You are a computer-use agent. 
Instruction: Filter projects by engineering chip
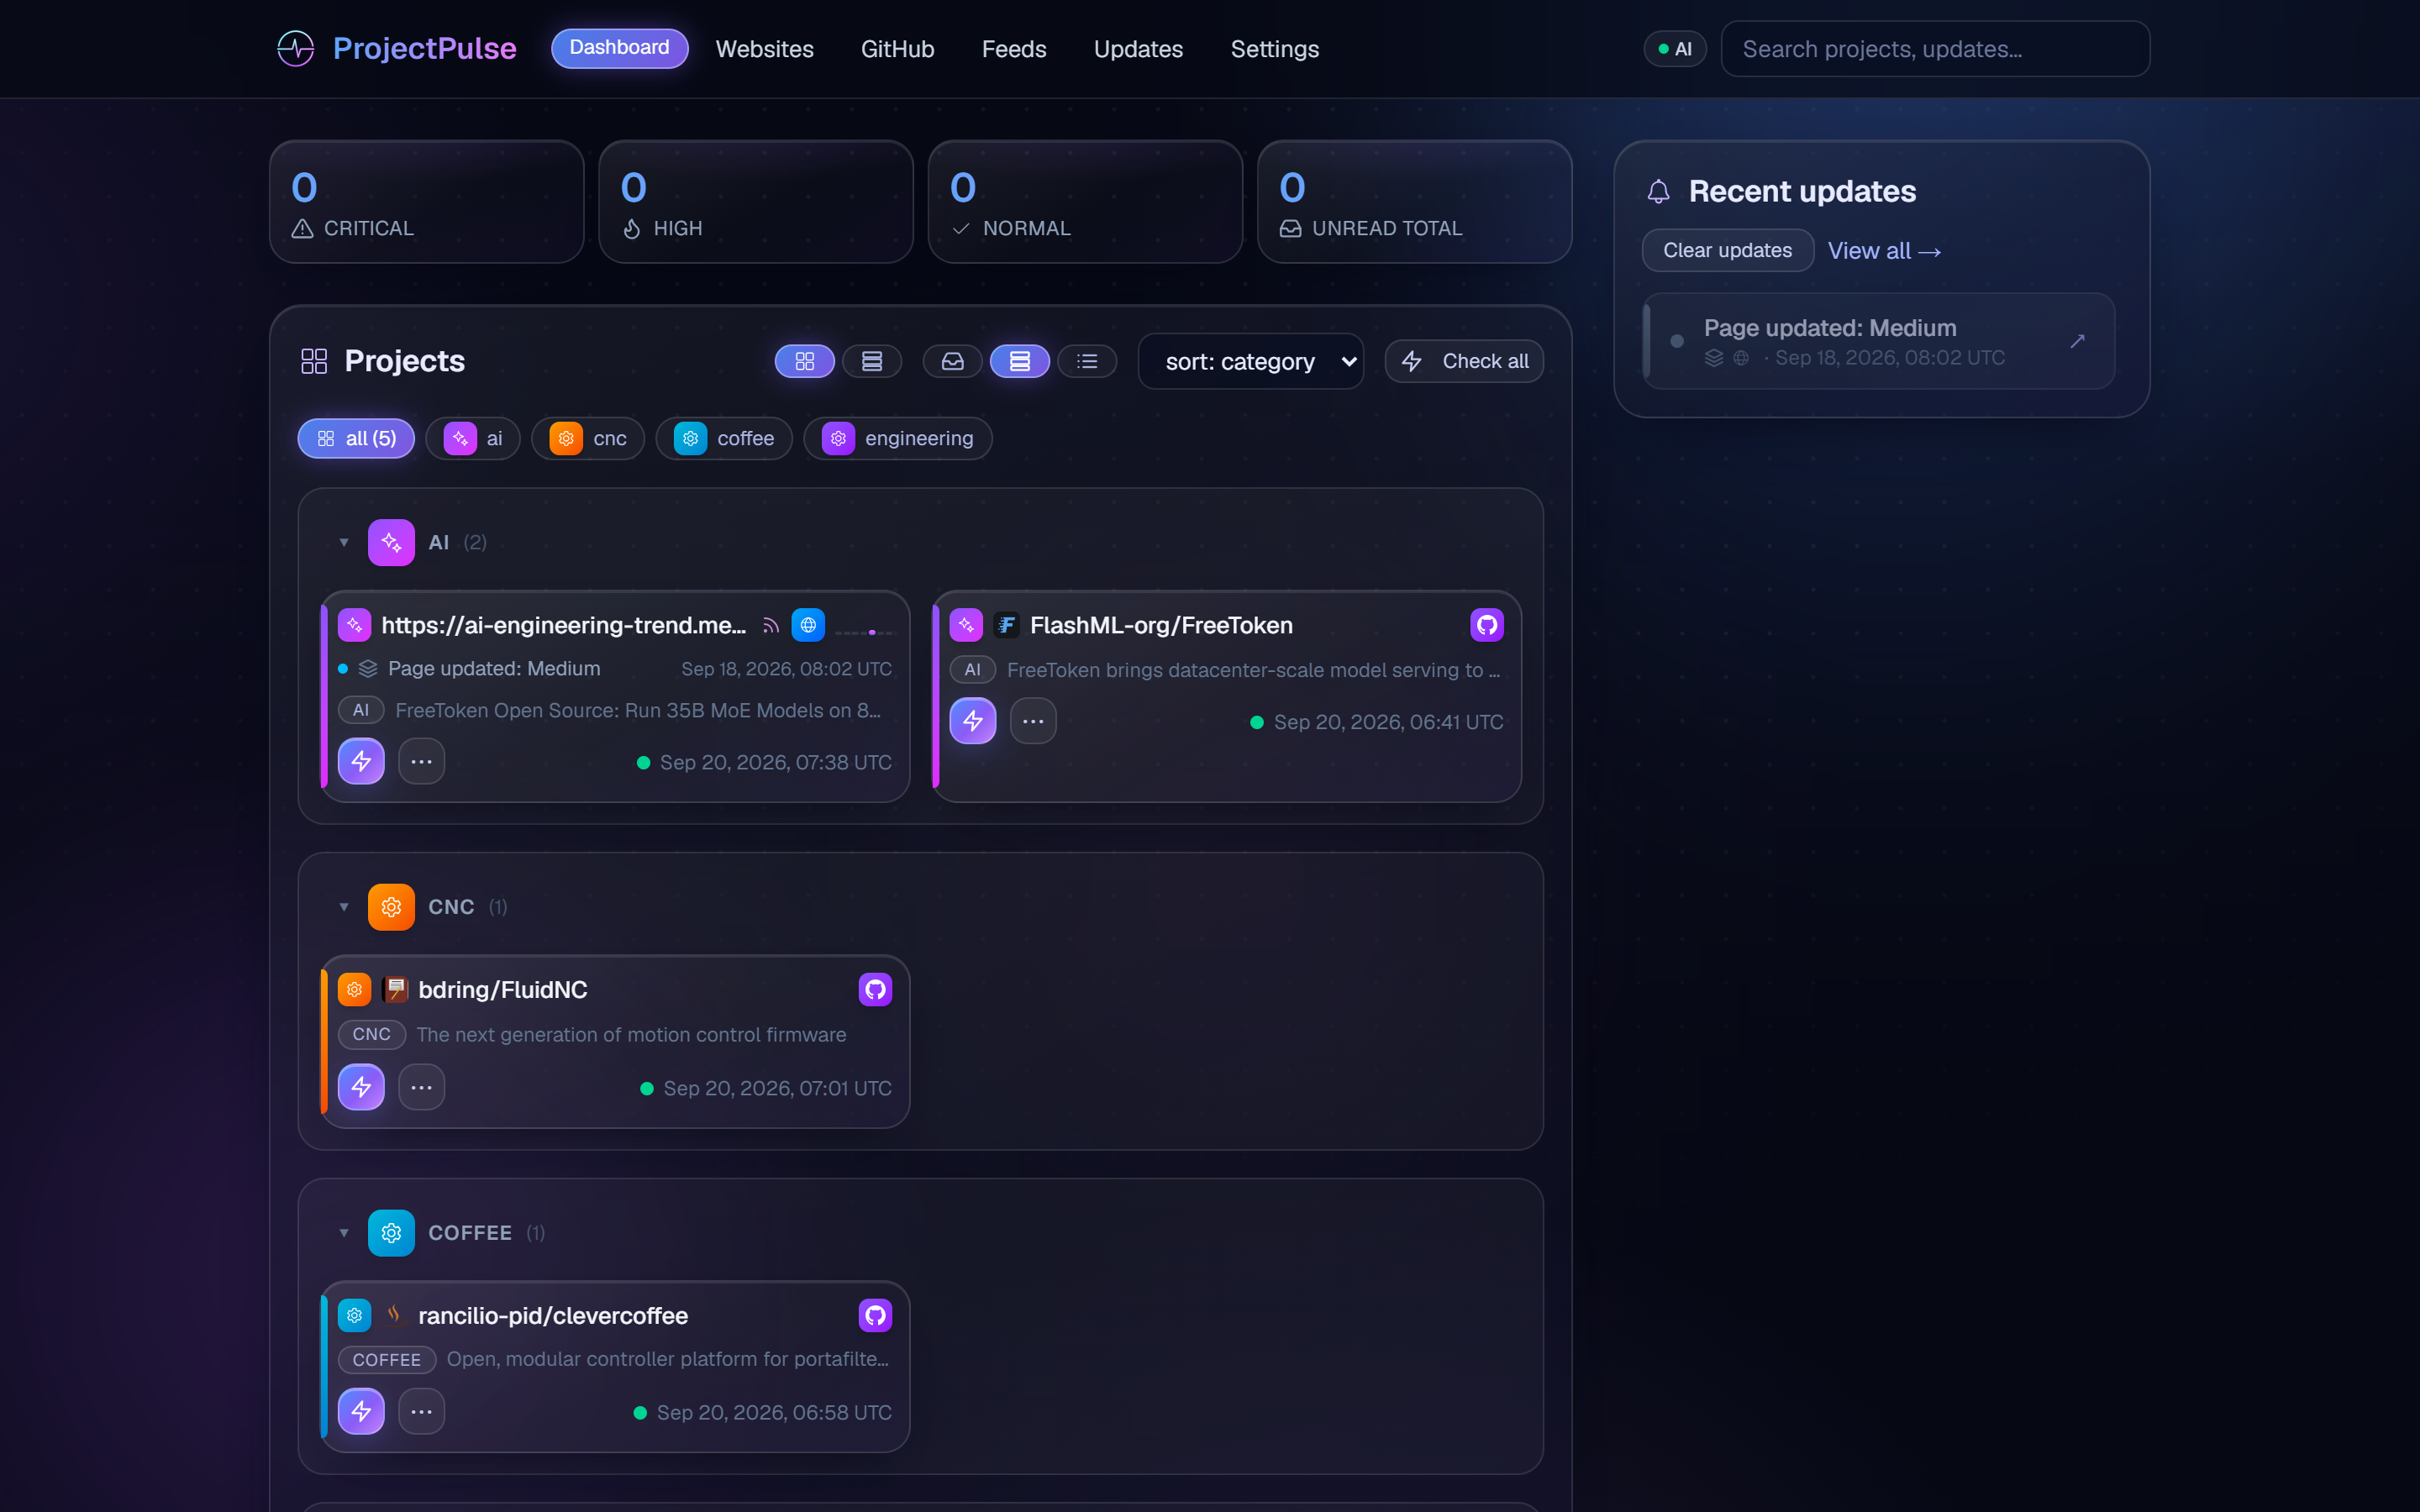point(897,438)
